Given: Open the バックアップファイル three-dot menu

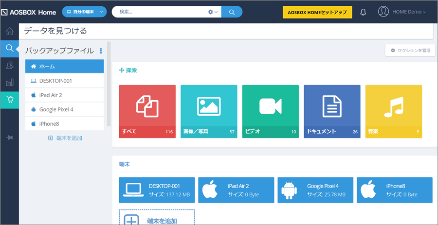Looking at the screenshot, I should 101,51.
